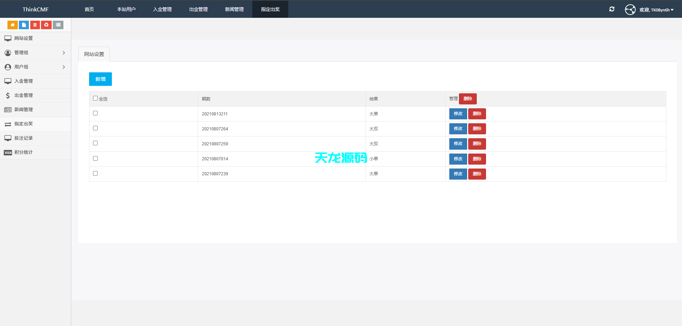Click the 删除 button in table header

point(467,99)
